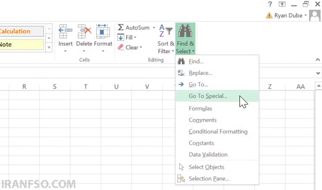Expand the Delete dropdown arrow
The image size is (322, 190).
pos(84,51)
